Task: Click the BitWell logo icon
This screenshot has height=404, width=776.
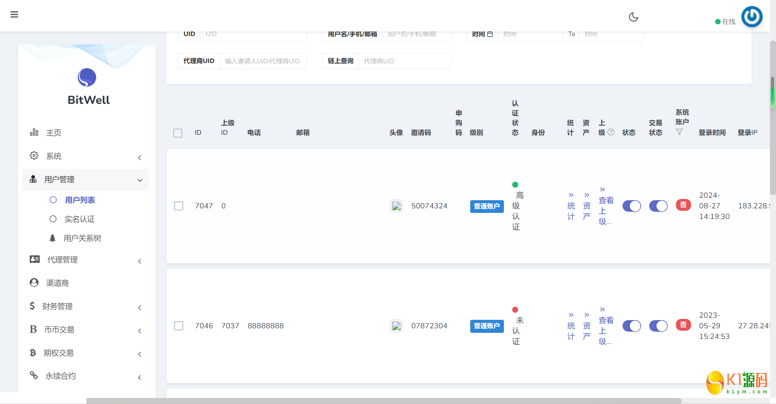Action: tap(87, 78)
